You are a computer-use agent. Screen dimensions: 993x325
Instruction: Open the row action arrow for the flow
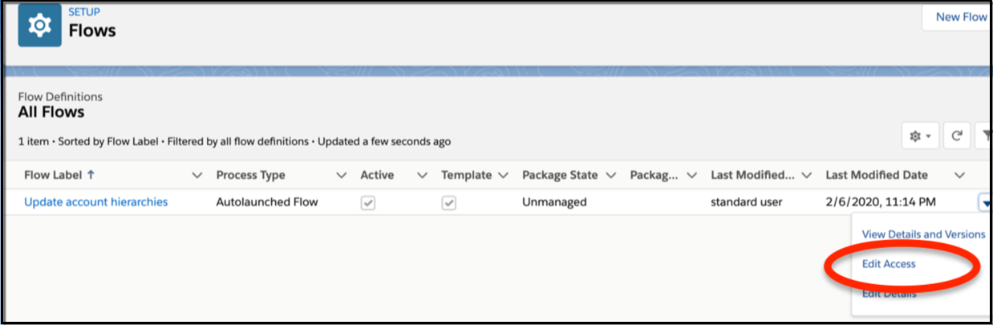point(983,202)
